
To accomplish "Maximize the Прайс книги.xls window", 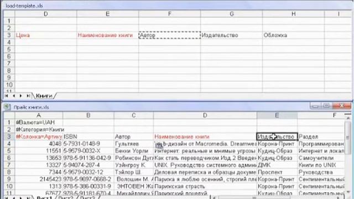I will point(326,106).
